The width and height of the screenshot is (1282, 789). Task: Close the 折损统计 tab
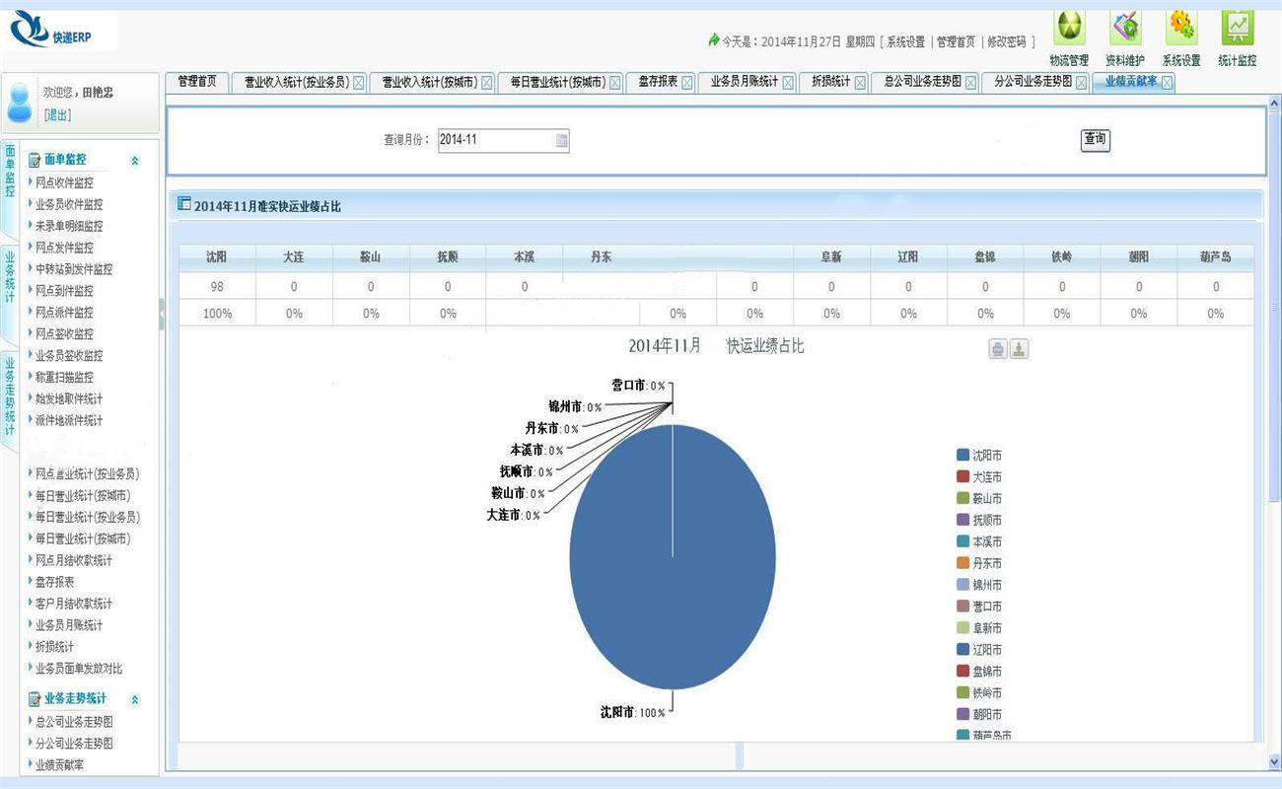tap(860, 83)
